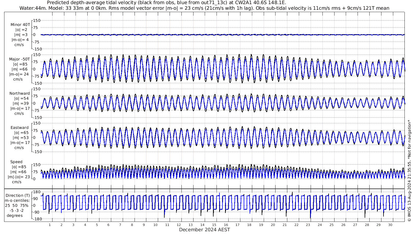Select the 'Eastward' panel label
The width and height of the screenshot is (413, 236).
[x=19, y=128]
